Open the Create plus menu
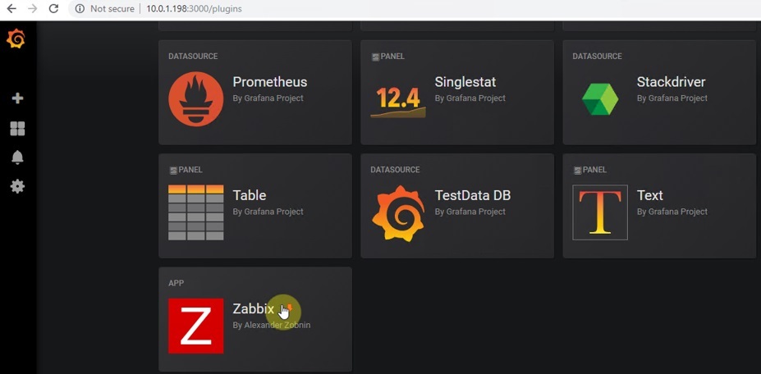 [17, 98]
